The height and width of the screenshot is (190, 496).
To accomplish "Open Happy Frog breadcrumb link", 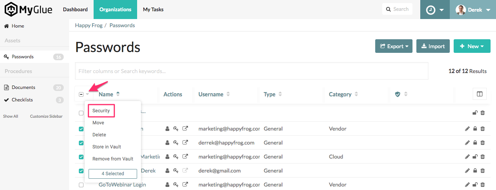I will 89,25.
